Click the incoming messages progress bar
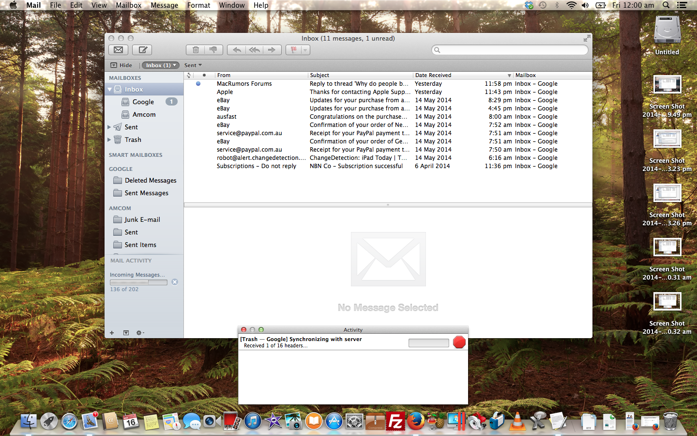Screen dimensions: 697x436 tap(138, 282)
